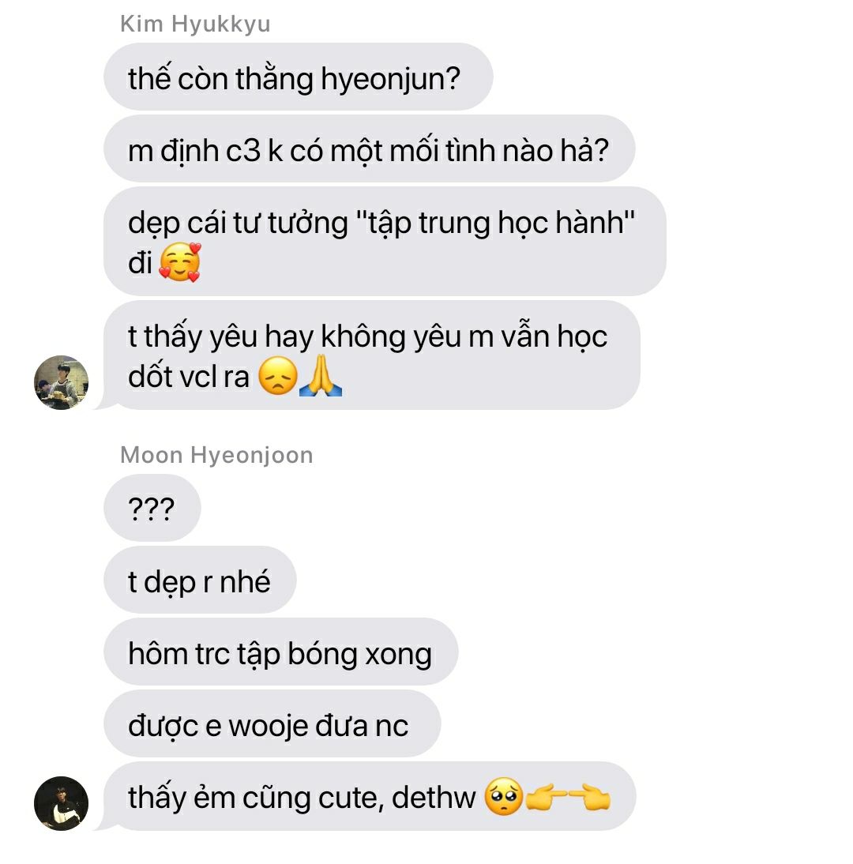853x864 pixels.
Task: Click the word "hyeonjun?" in first message
Action: [x=390, y=79]
